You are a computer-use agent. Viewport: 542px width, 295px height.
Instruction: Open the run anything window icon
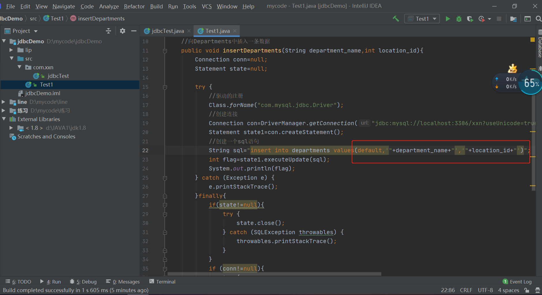pyautogui.click(x=527, y=19)
